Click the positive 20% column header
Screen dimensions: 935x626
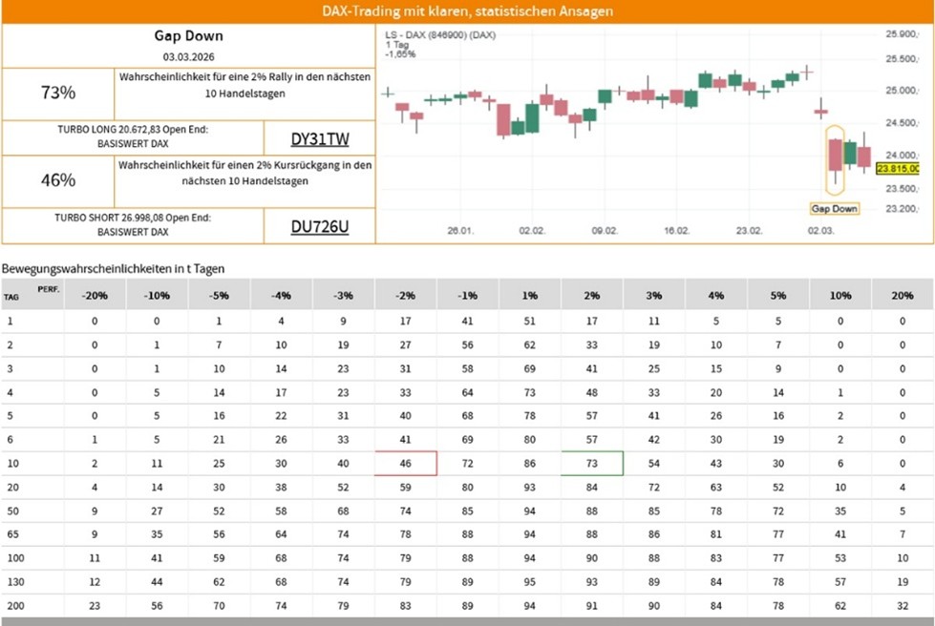coord(903,295)
